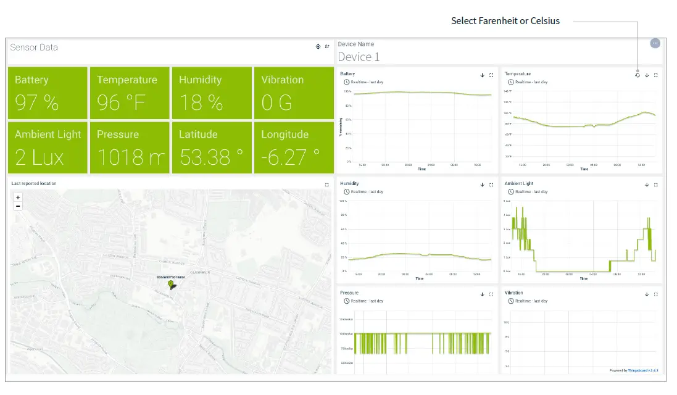Toggle Fahrenheit or Celsius on Temperature chart
The image size is (677, 395).
tap(638, 75)
